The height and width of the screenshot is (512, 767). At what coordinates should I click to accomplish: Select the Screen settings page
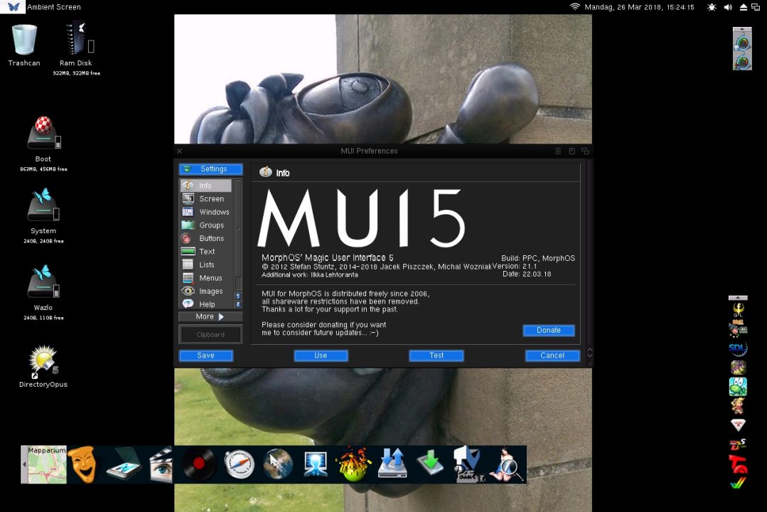[x=206, y=198]
